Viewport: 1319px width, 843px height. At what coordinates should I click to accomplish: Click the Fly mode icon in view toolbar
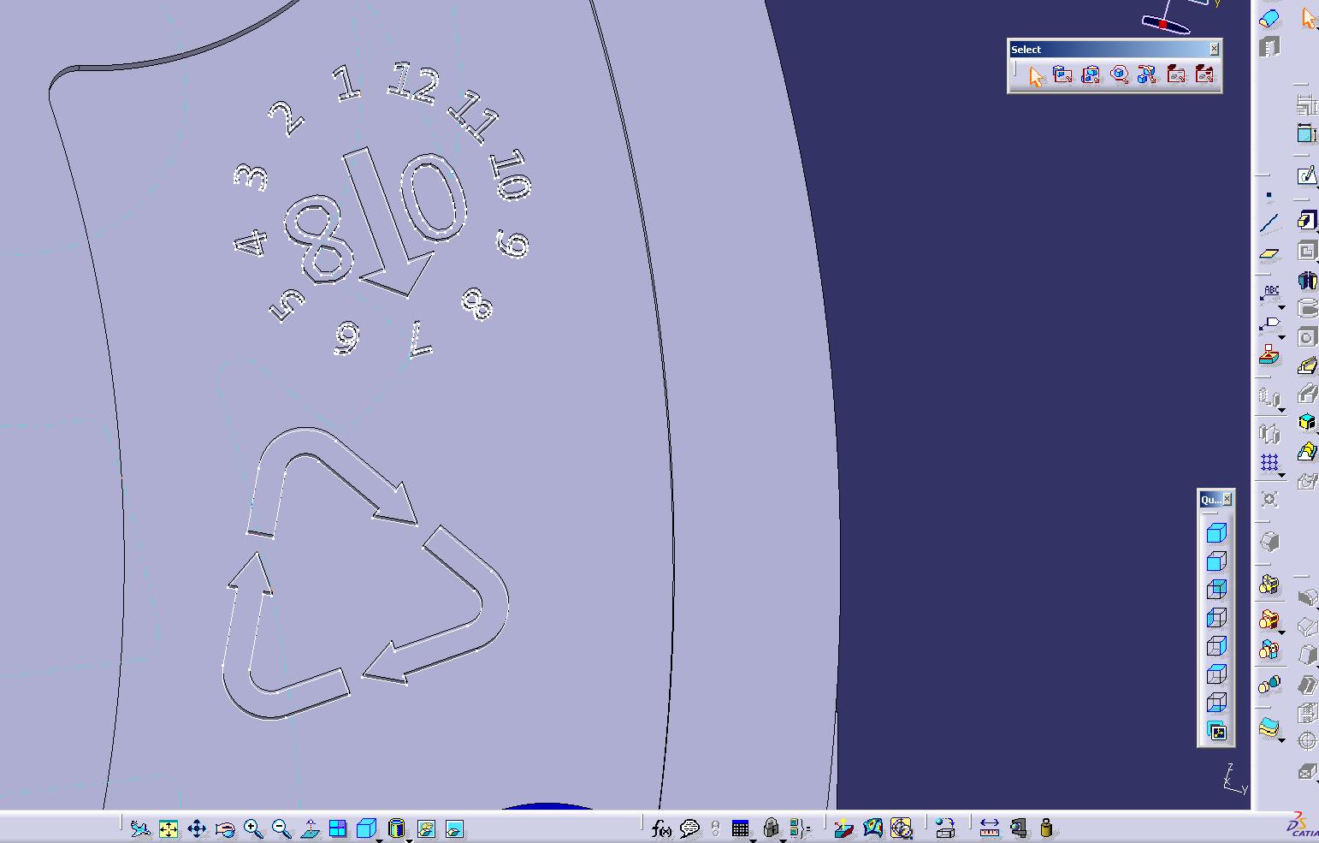pos(140,828)
